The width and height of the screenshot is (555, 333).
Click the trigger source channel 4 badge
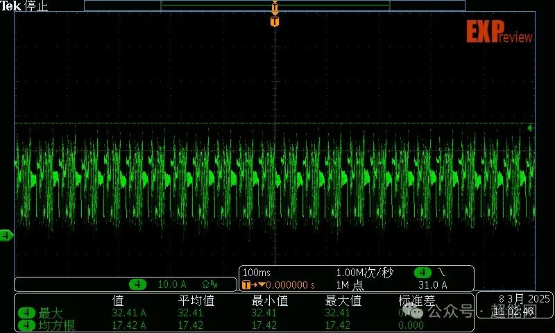tap(422, 273)
